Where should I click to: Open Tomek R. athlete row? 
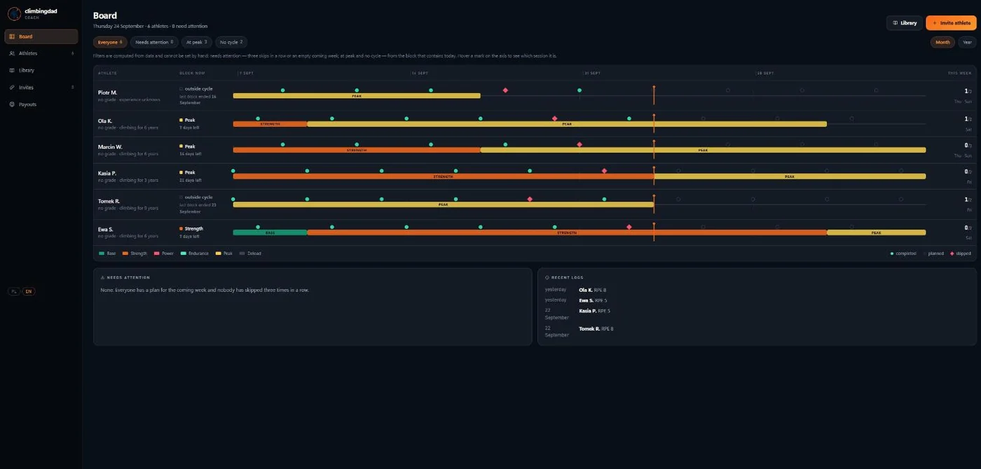(535, 204)
